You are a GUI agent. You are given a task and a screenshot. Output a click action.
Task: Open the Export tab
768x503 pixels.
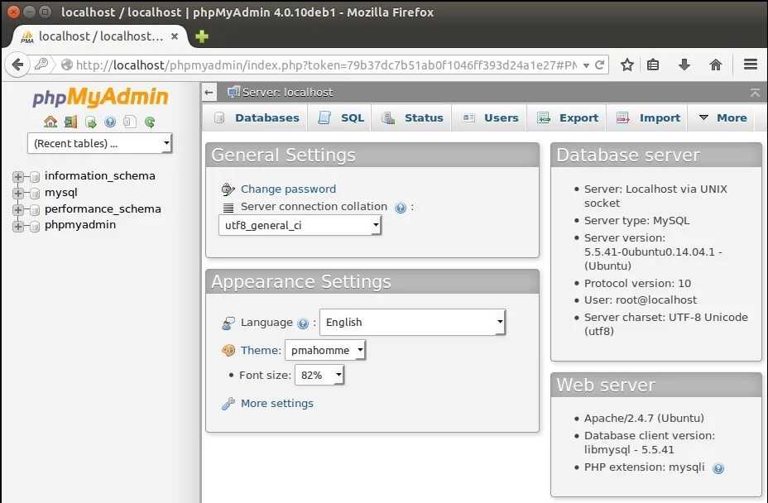click(x=568, y=118)
